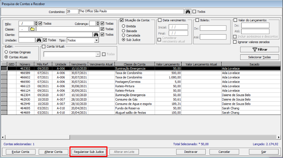Check Ignorar valores zerados

pyautogui.click(x=235, y=42)
